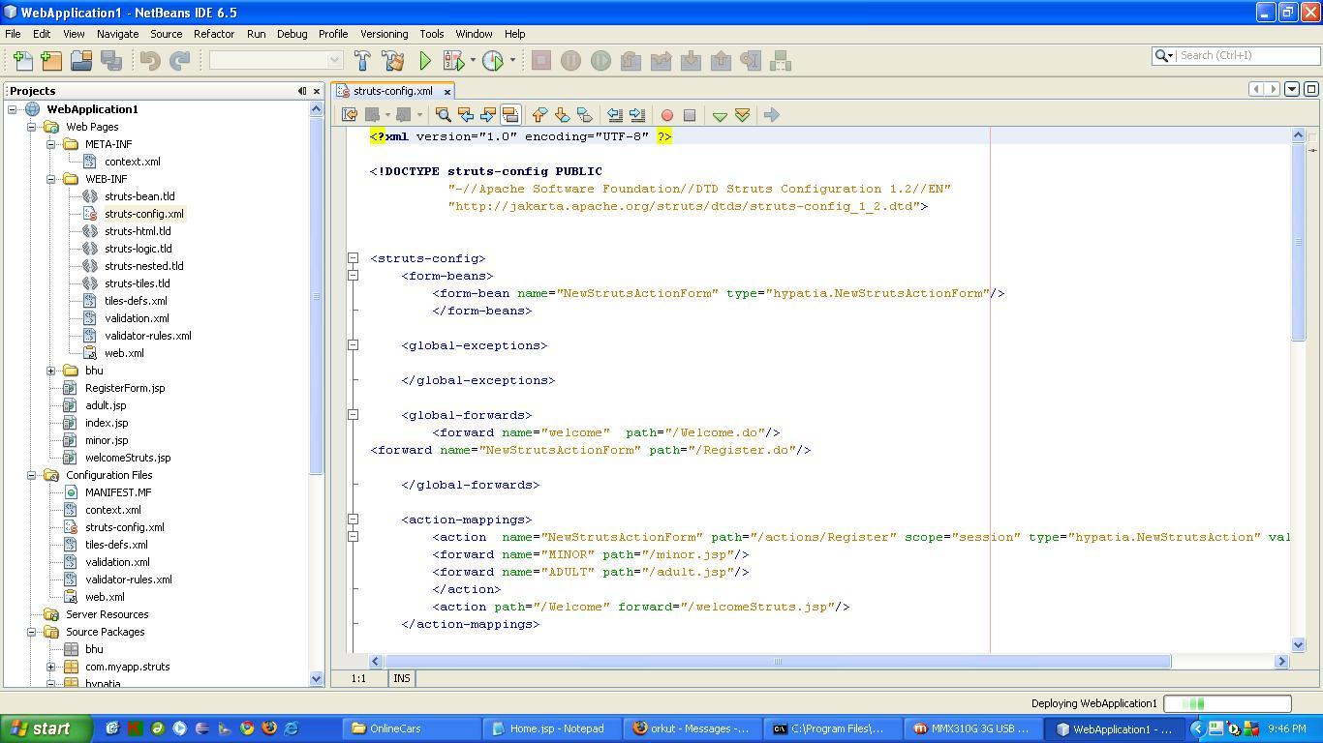
Task: Open the Find toolbar with the magnifier icon
Action: [x=443, y=114]
